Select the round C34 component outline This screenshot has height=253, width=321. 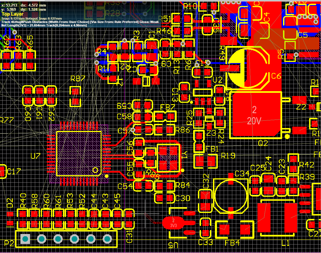231,196
